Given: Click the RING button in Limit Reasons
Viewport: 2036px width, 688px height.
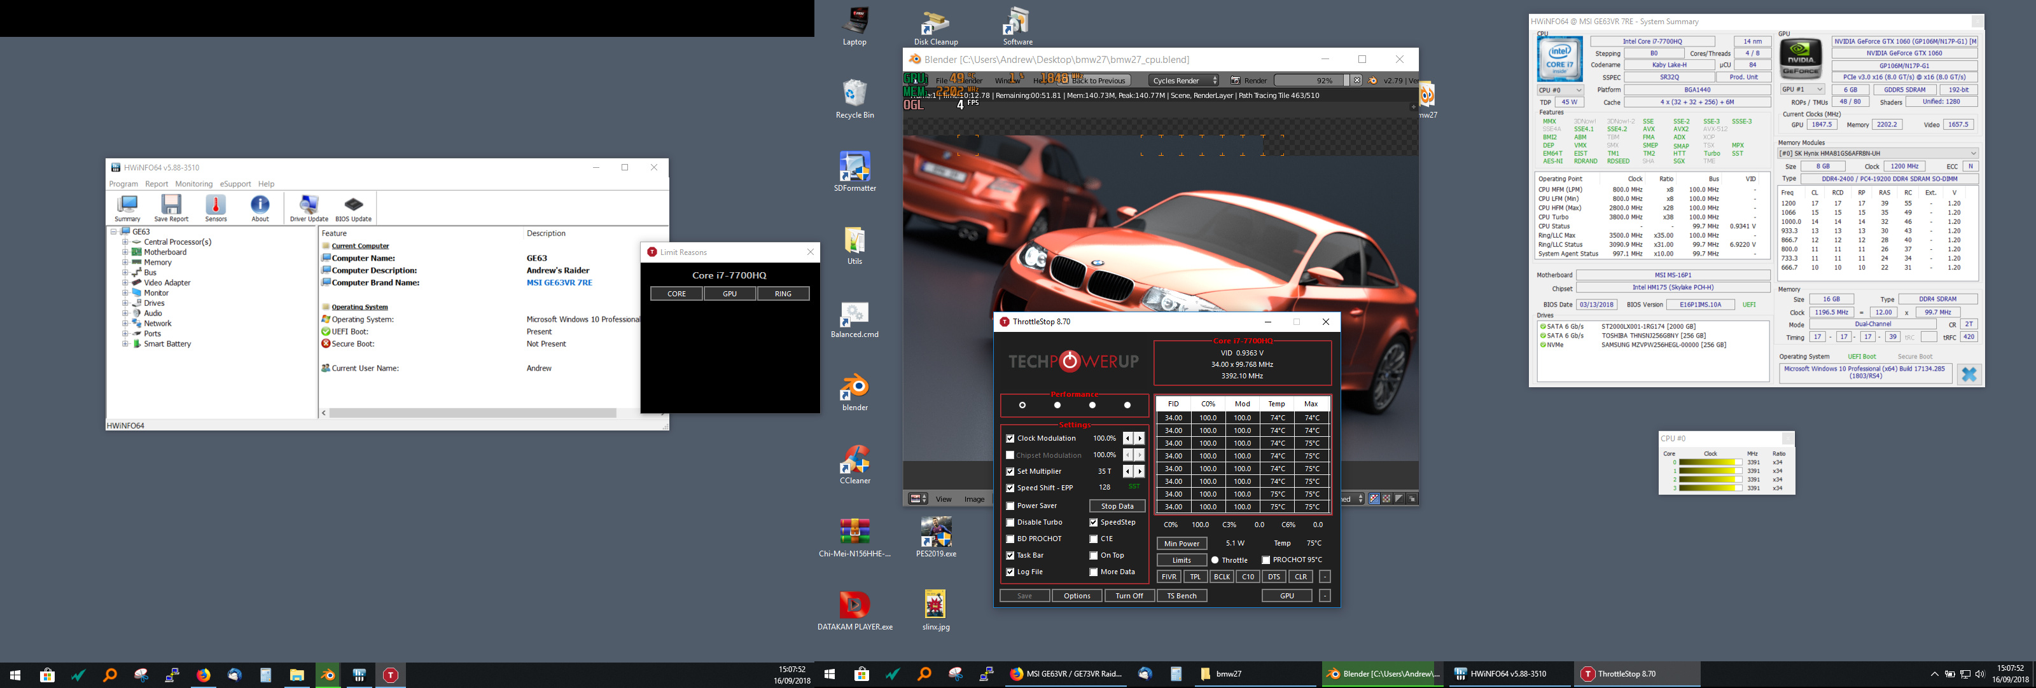Looking at the screenshot, I should pos(783,294).
